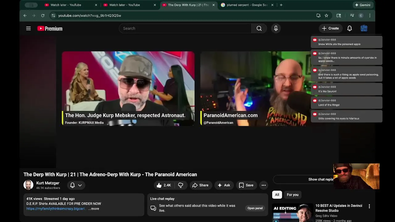Open the Create menu

tap(330, 28)
